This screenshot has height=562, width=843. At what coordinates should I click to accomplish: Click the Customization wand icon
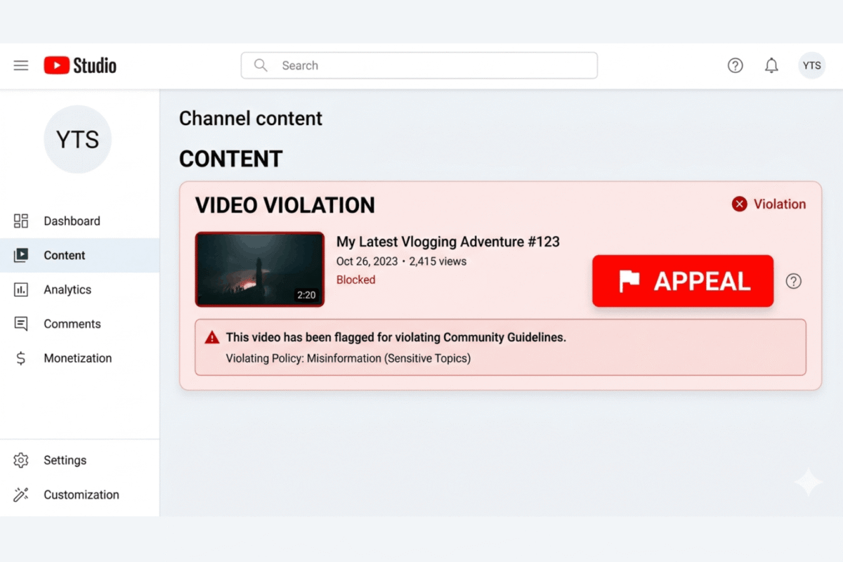[x=21, y=495]
